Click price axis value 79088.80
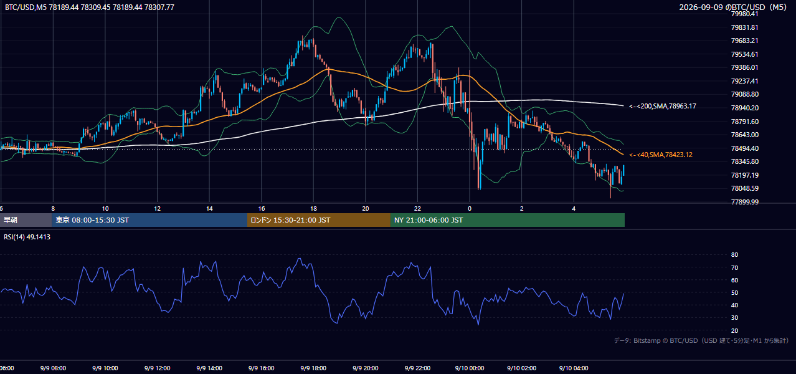796x374 pixels. pyautogui.click(x=744, y=94)
